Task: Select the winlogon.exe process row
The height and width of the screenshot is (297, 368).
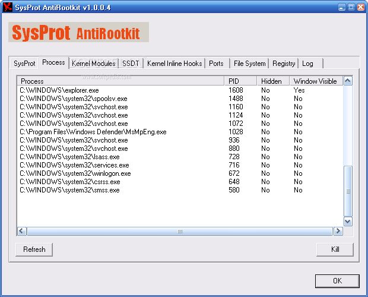Action: [180, 173]
